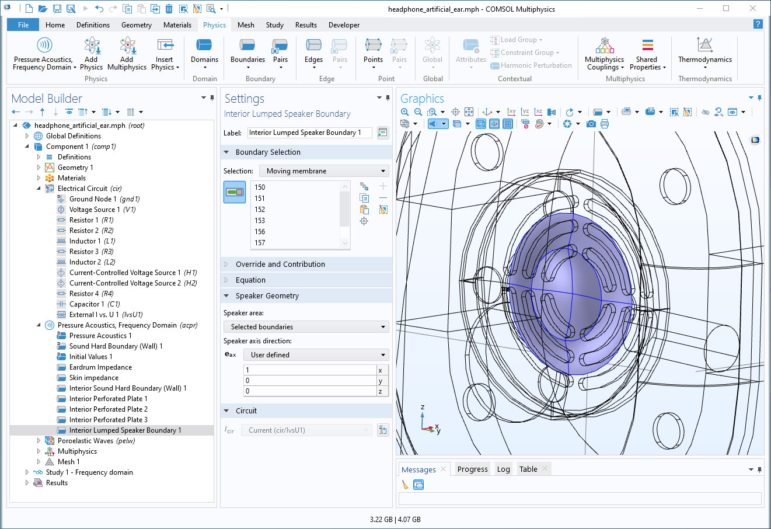771x529 pixels.
Task: Paste selection using clipboard icon in Settings
Action: point(364,210)
